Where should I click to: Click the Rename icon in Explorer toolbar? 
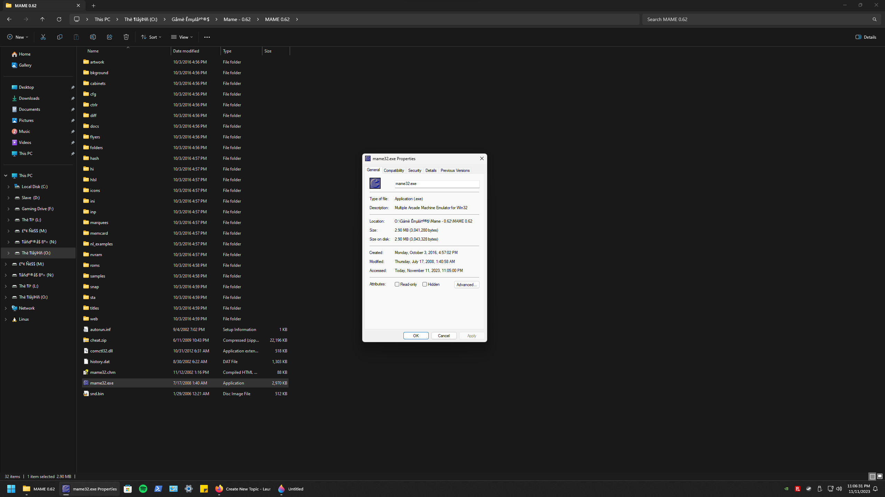(x=93, y=37)
